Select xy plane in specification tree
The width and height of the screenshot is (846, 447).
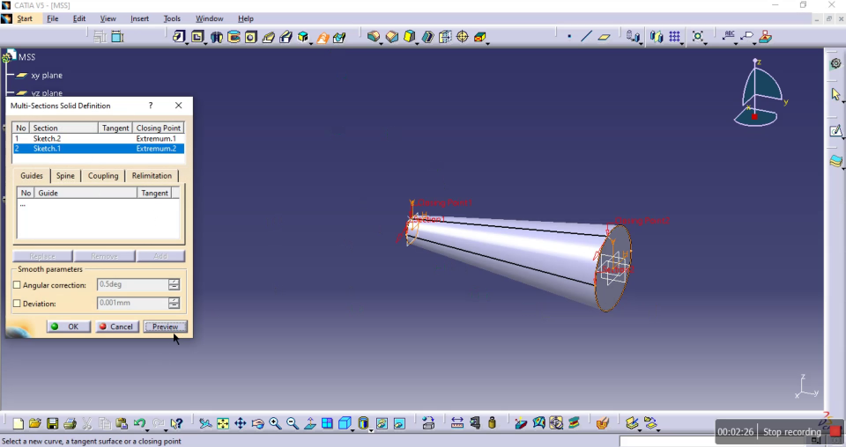(x=47, y=76)
